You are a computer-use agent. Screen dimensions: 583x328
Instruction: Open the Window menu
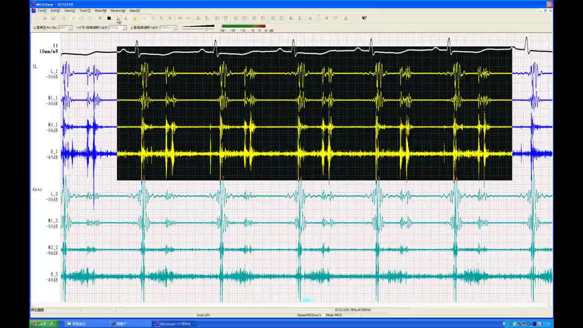tap(118, 10)
